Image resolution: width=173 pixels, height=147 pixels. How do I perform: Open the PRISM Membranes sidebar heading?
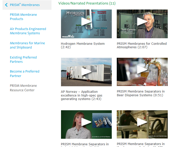25,5
